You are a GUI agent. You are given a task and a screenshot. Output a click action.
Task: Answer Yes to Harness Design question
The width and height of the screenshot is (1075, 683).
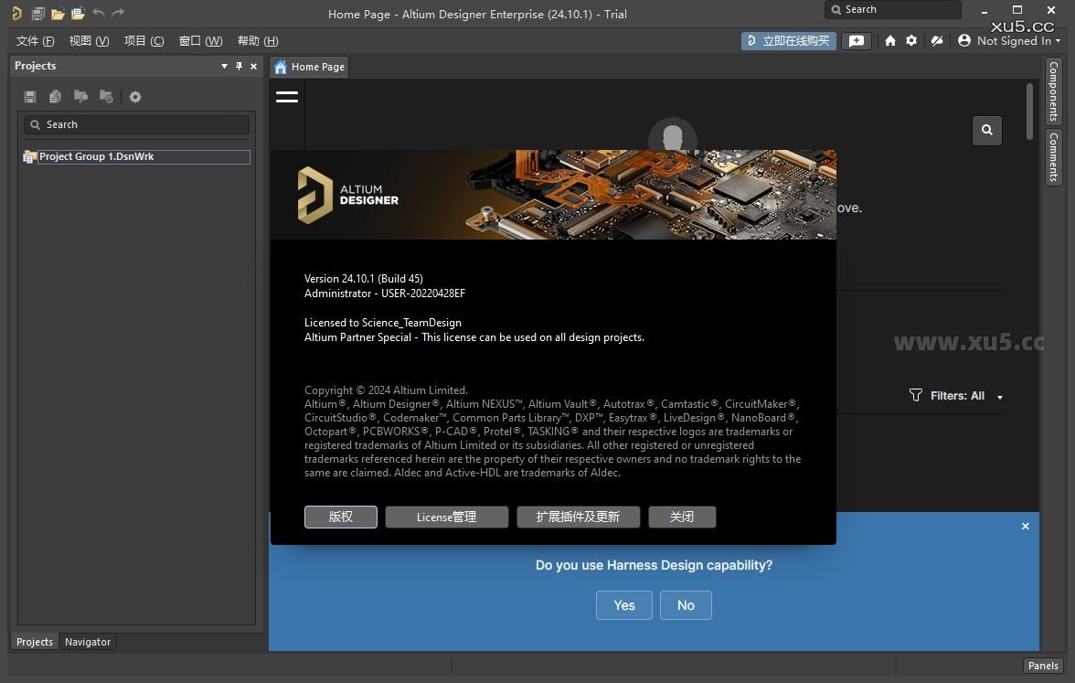[x=623, y=604]
